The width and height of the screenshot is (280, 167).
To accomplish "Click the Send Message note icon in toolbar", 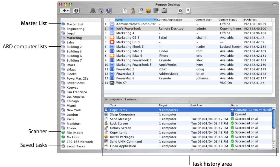I will [x=125, y=11].
